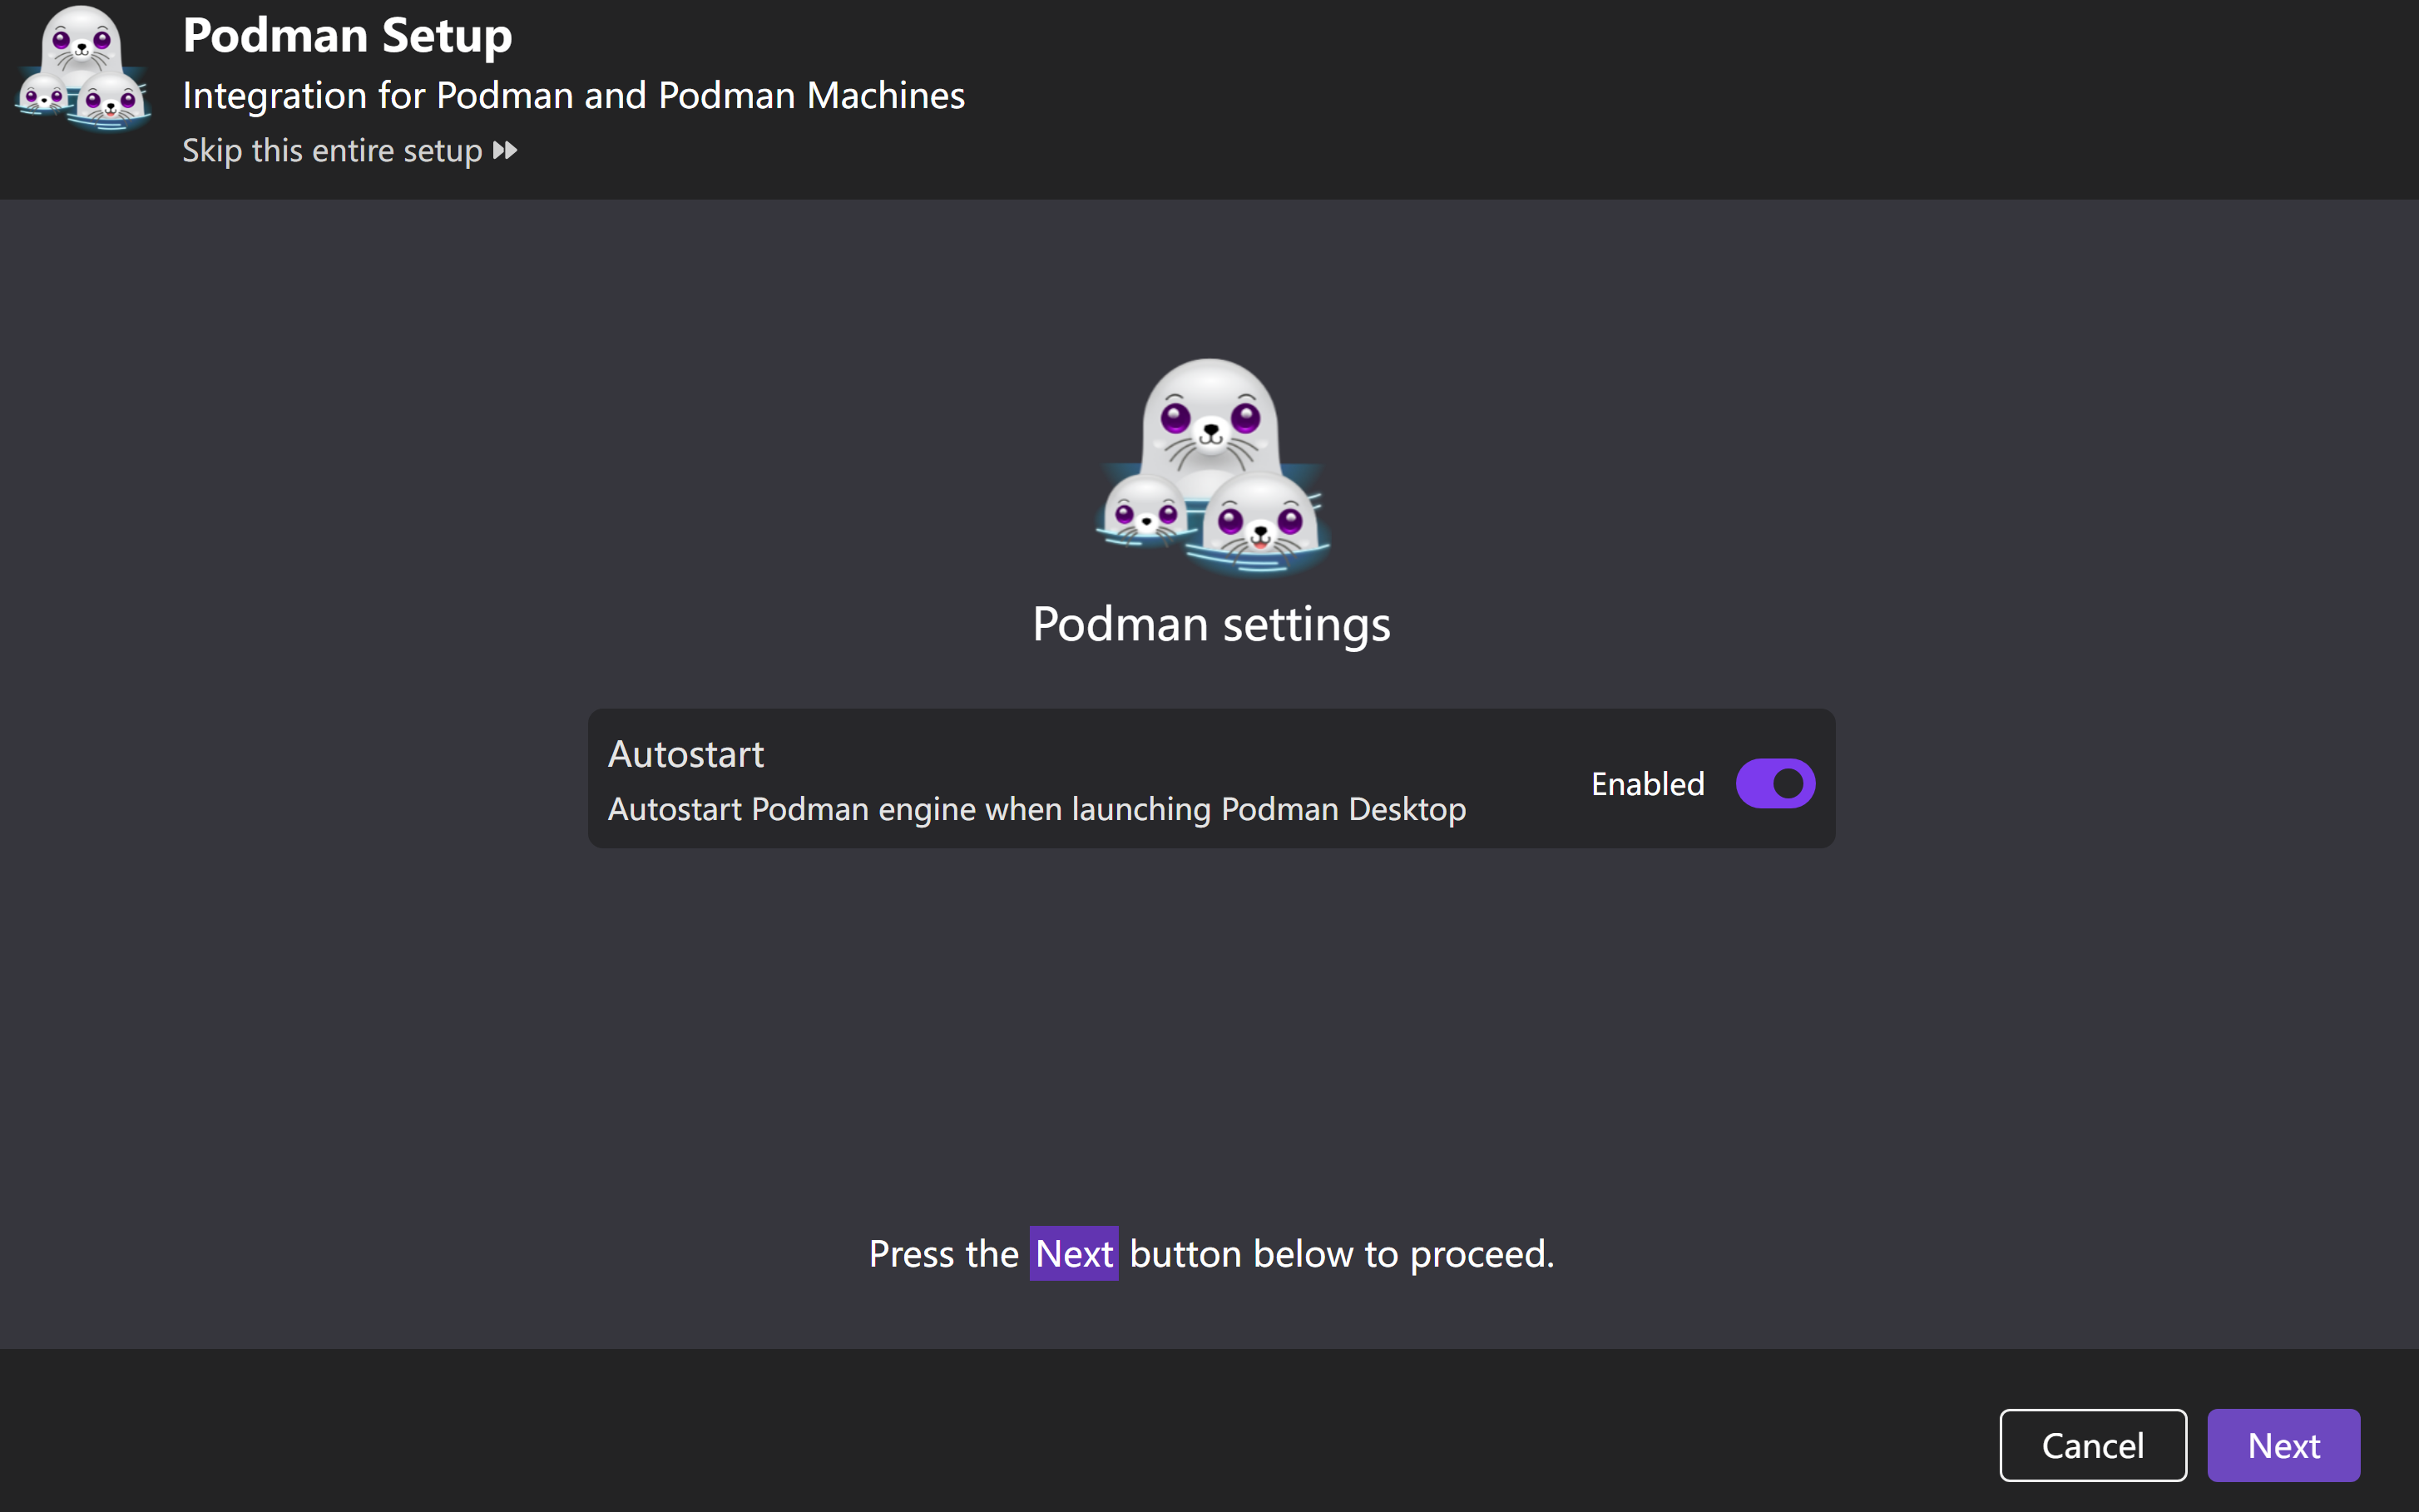Click 'Autostart Podman engine when launching' description
The height and width of the screenshot is (1512, 2419).
pyautogui.click(x=1037, y=809)
